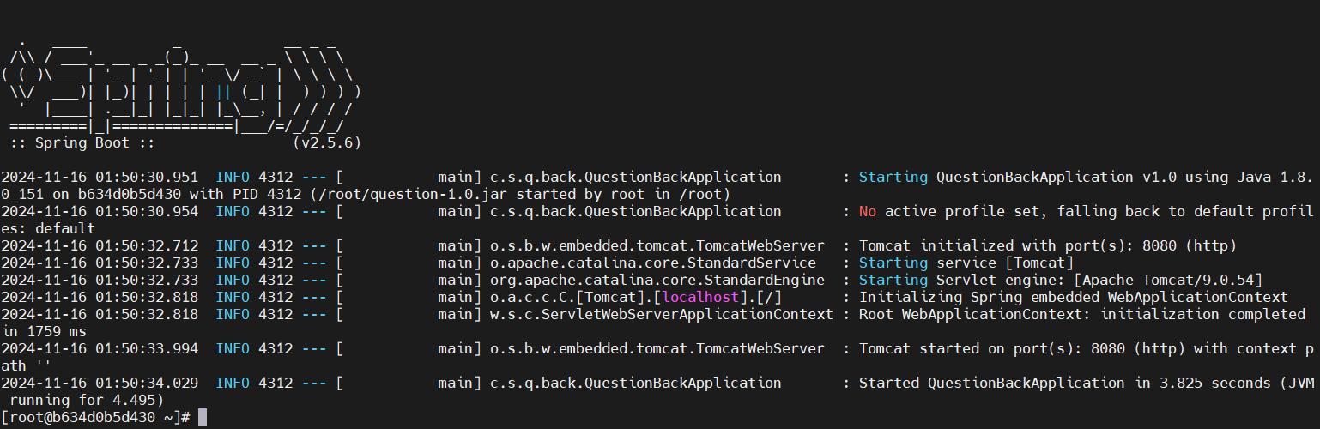Click message "Tomcat started on port(s): 8080"
The image size is (1320, 429).
tap(992, 349)
